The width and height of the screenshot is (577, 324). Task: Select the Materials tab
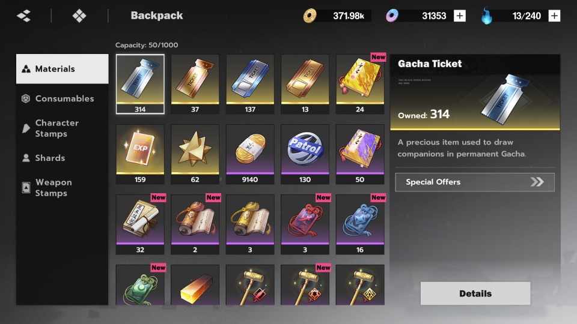pyautogui.click(x=62, y=68)
